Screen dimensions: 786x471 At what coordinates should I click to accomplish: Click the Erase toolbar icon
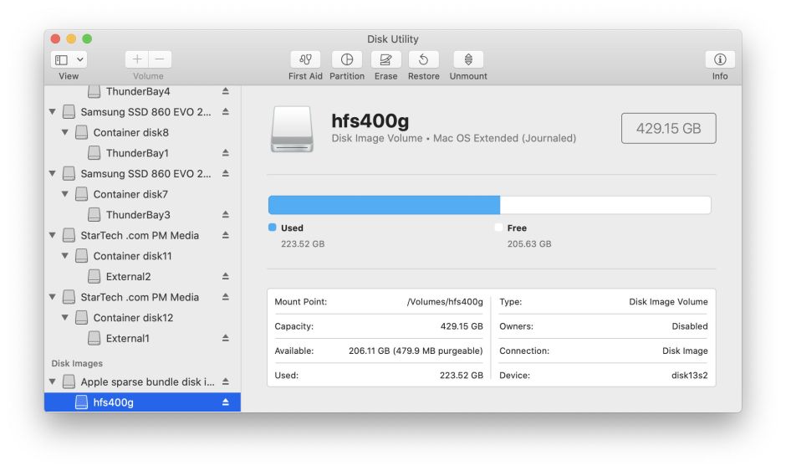[x=385, y=60]
